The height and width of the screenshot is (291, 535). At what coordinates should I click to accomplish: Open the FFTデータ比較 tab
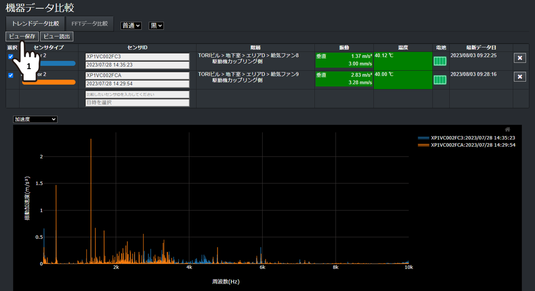point(89,24)
